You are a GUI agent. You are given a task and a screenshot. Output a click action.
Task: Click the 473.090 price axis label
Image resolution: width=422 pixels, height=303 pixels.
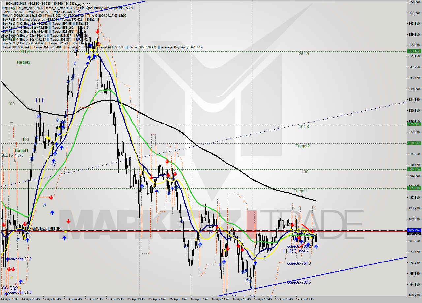click(414, 262)
